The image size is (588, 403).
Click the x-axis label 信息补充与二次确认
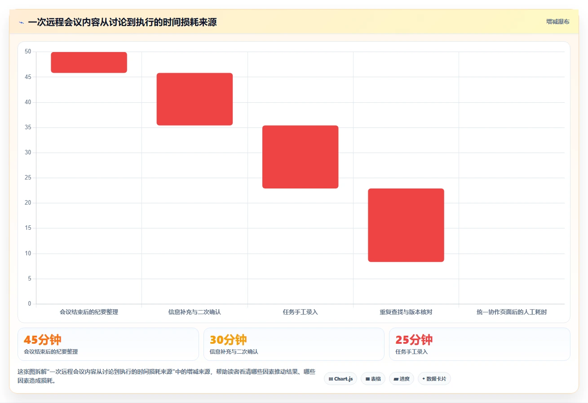[195, 312]
